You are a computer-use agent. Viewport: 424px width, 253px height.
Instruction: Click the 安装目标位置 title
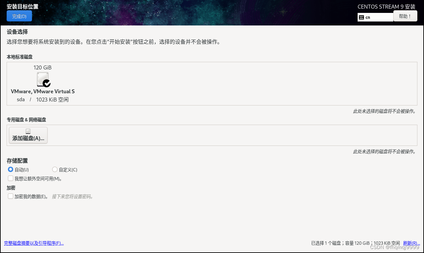click(22, 6)
